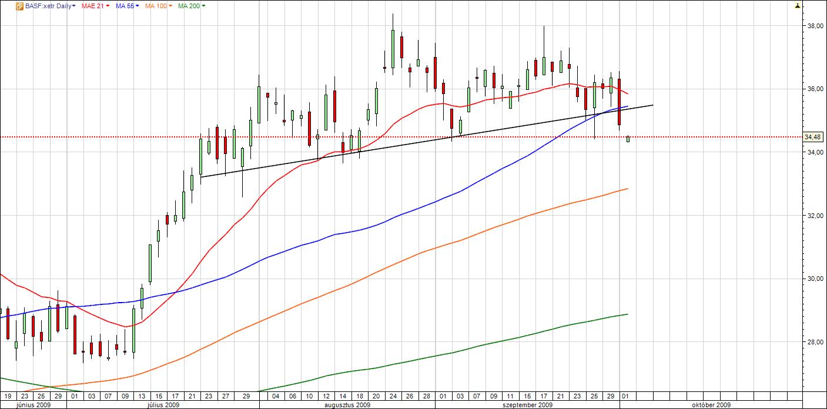
Task: Click the június 2009 month label
Action: point(33,405)
